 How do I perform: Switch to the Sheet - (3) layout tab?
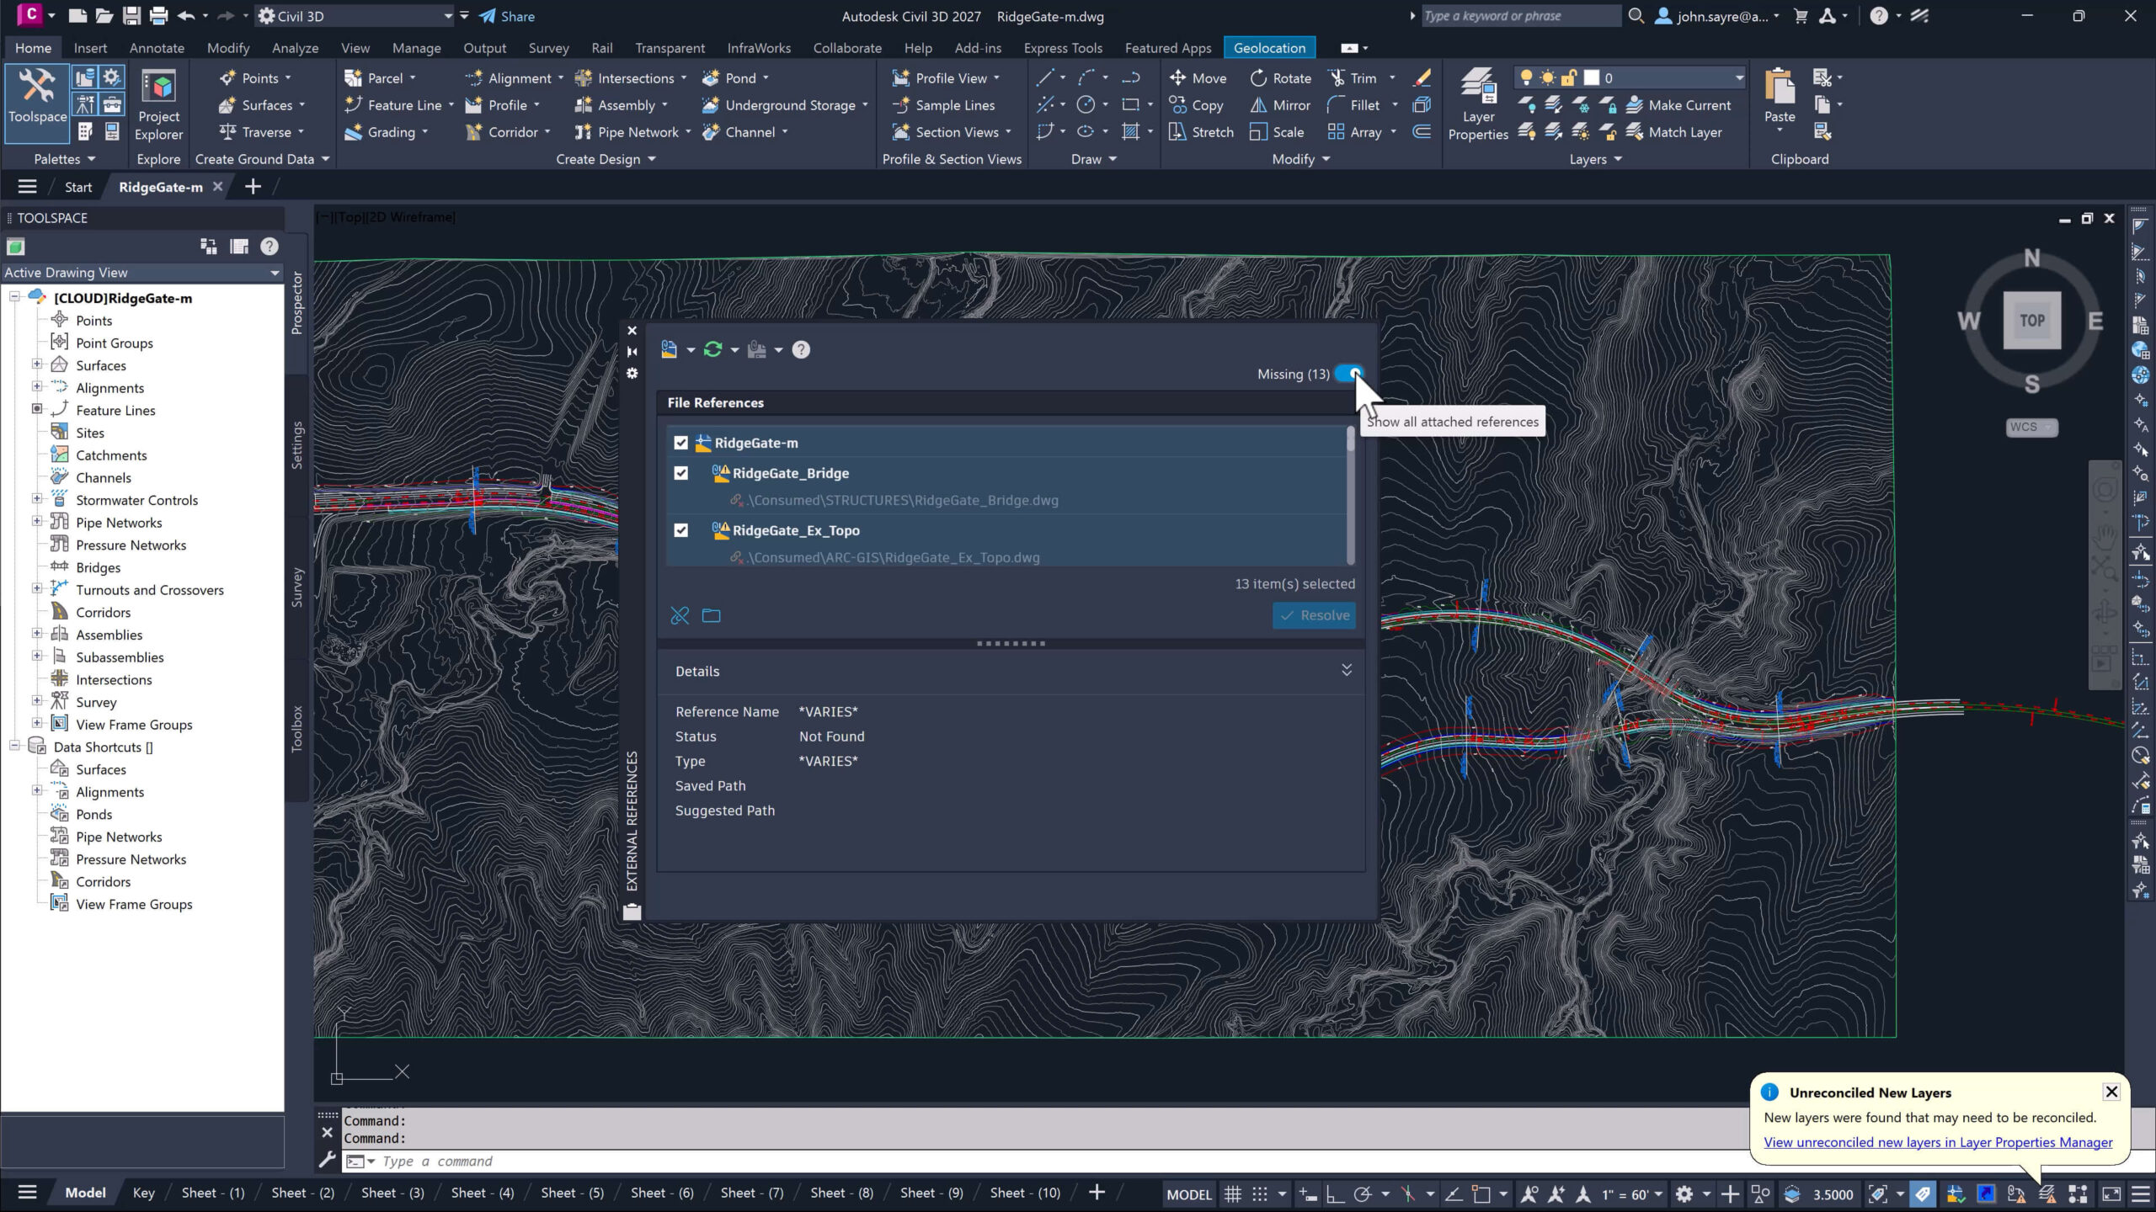click(392, 1193)
